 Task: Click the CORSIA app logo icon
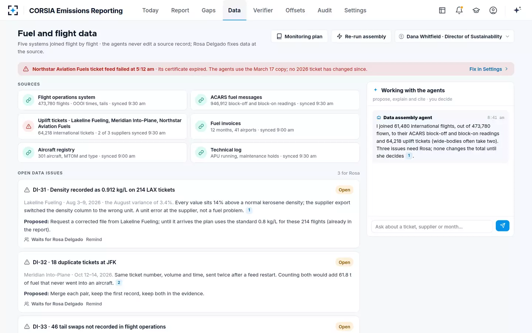pos(13,10)
